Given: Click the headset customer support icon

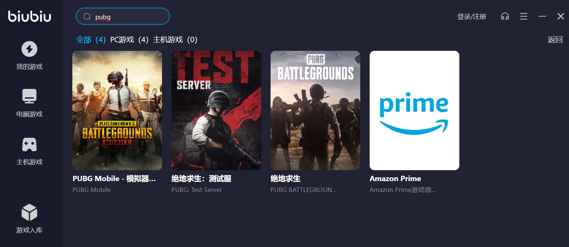Looking at the screenshot, I should pos(505,16).
